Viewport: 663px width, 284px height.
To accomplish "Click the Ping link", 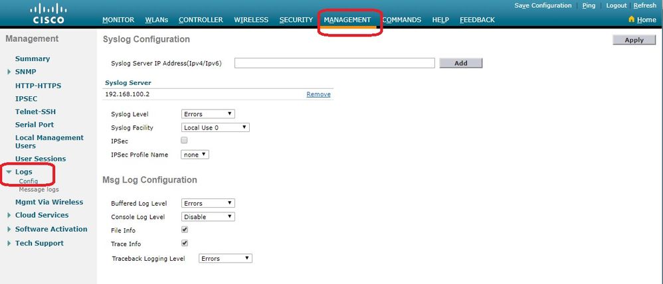I will 589,5.
